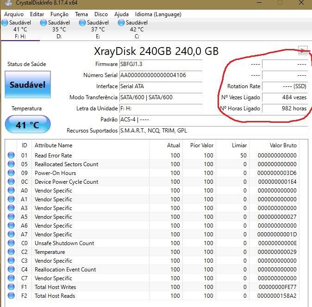This screenshot has height=307, width=312.
Task: Open the Editar menu
Action: (37, 14)
